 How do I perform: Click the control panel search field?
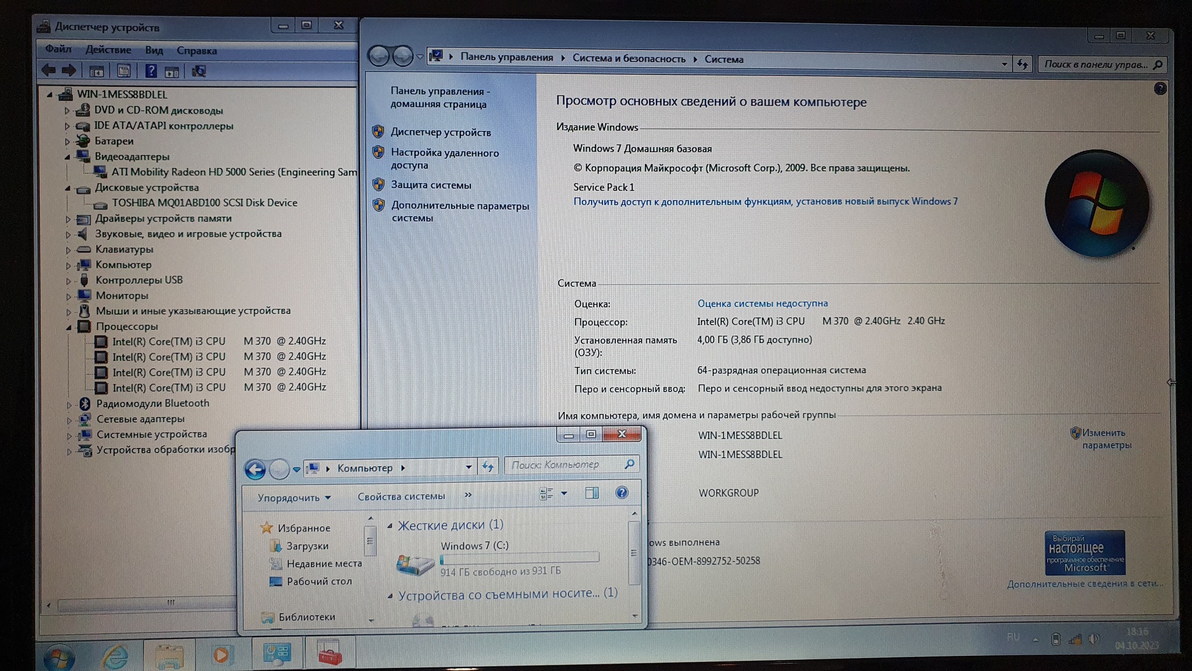point(1095,65)
